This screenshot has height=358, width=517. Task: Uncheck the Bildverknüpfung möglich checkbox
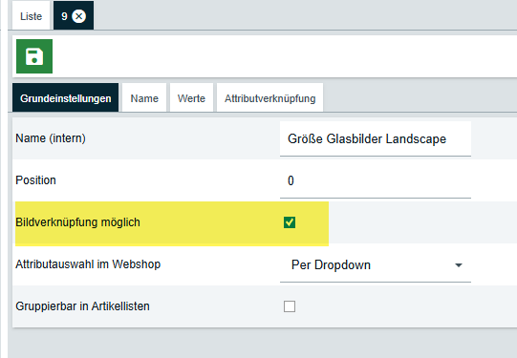tap(290, 222)
